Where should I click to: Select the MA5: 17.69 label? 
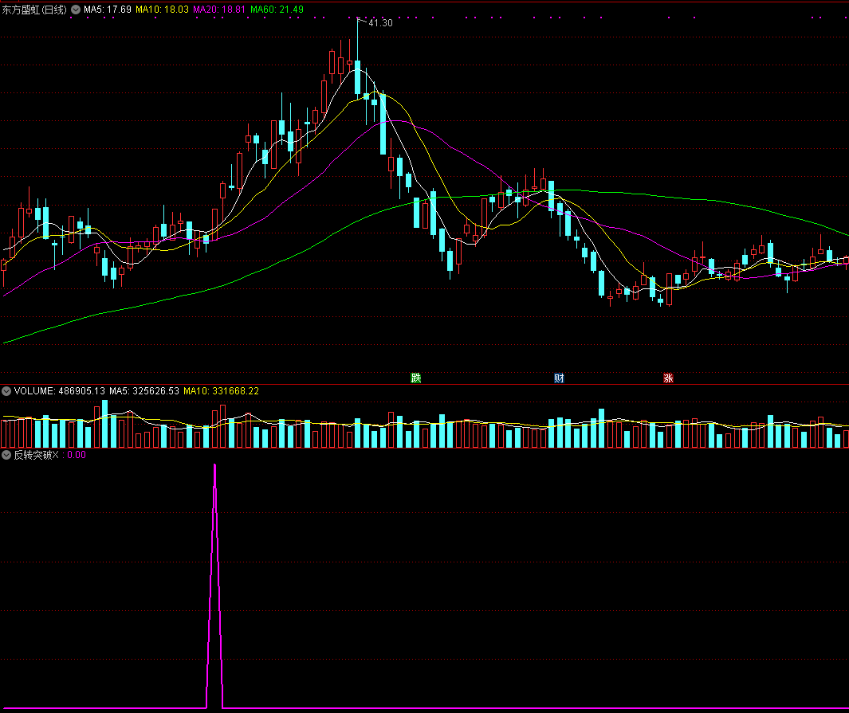107,10
